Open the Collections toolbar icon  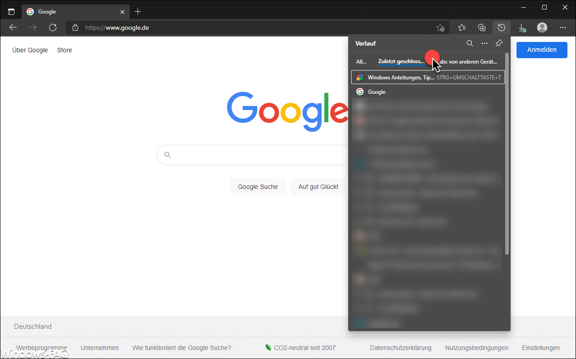point(482,28)
